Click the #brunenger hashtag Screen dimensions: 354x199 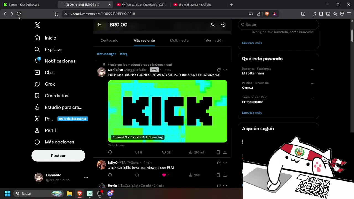pyautogui.click(x=106, y=54)
